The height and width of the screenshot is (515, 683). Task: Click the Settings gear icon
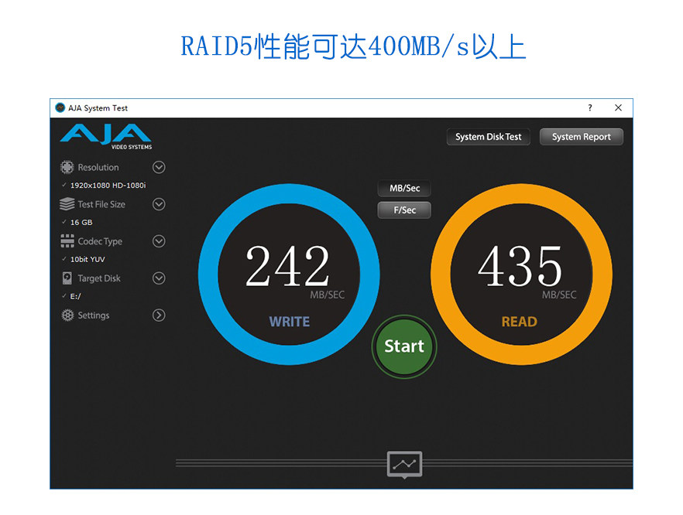pos(67,315)
